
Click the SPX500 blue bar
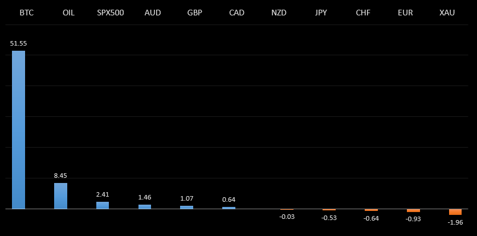[103, 205]
